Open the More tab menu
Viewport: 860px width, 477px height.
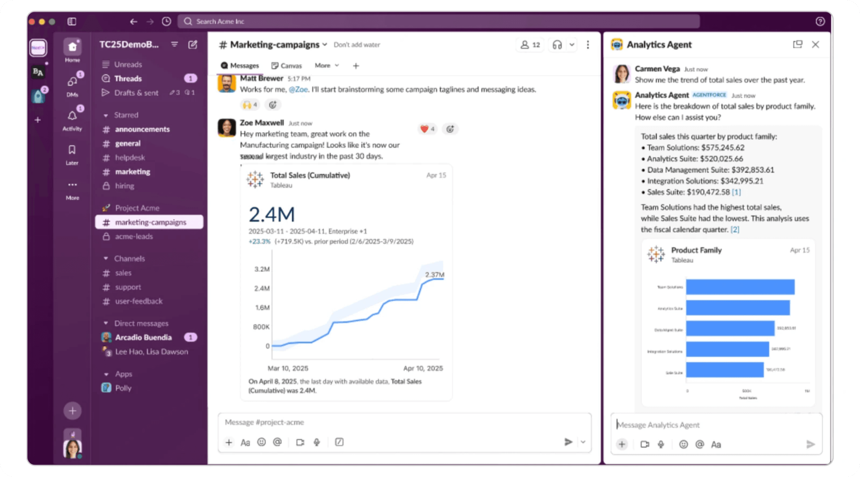pyautogui.click(x=327, y=65)
